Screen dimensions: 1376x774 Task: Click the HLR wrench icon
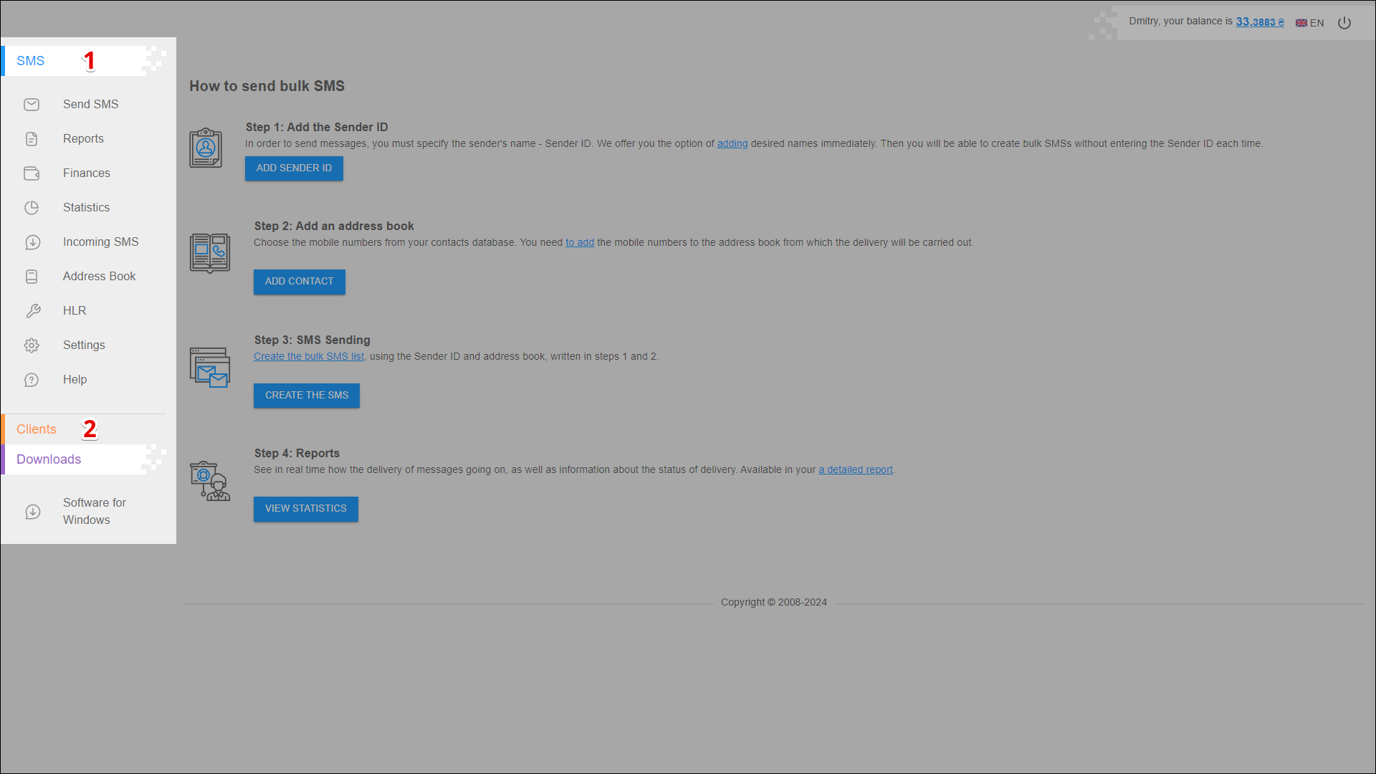tap(33, 311)
